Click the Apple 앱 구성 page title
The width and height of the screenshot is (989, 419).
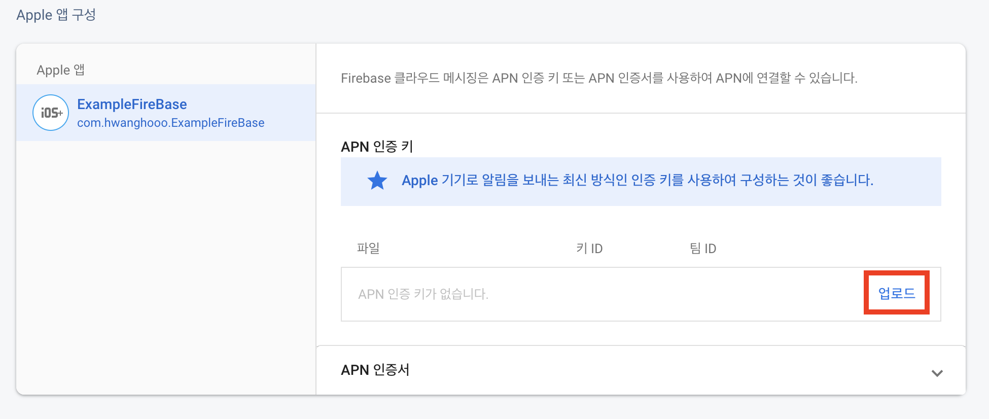point(56,15)
